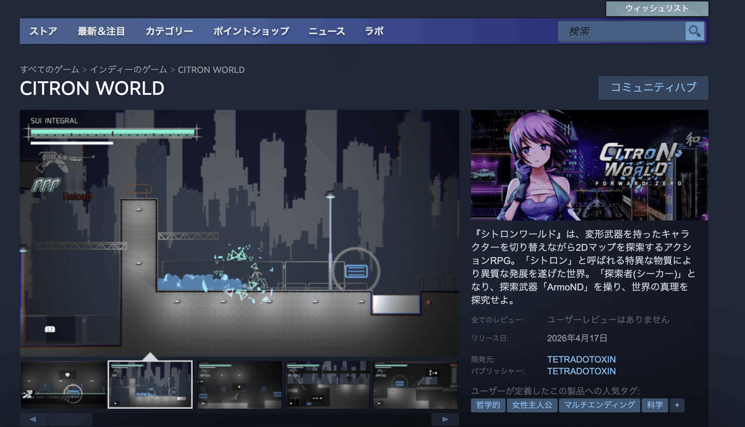
Task: Click the popular tags heading ユーザーが定義したこの製品への人気タグ:
Action: pyautogui.click(x=556, y=390)
